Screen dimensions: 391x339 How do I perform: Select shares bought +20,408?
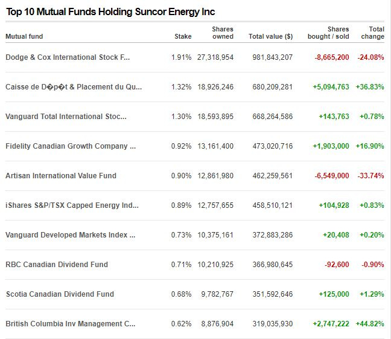[336, 235]
